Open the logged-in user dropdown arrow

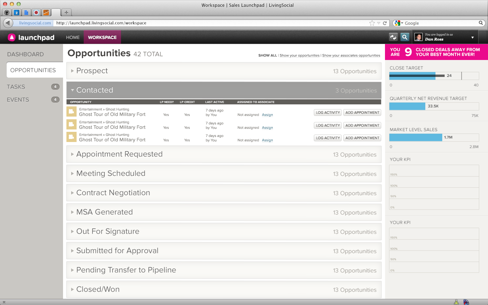coord(472,37)
